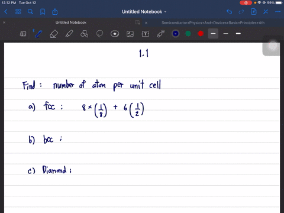Select the medium stroke thickness
Viewport: 284px width, 213px height.
(213, 34)
